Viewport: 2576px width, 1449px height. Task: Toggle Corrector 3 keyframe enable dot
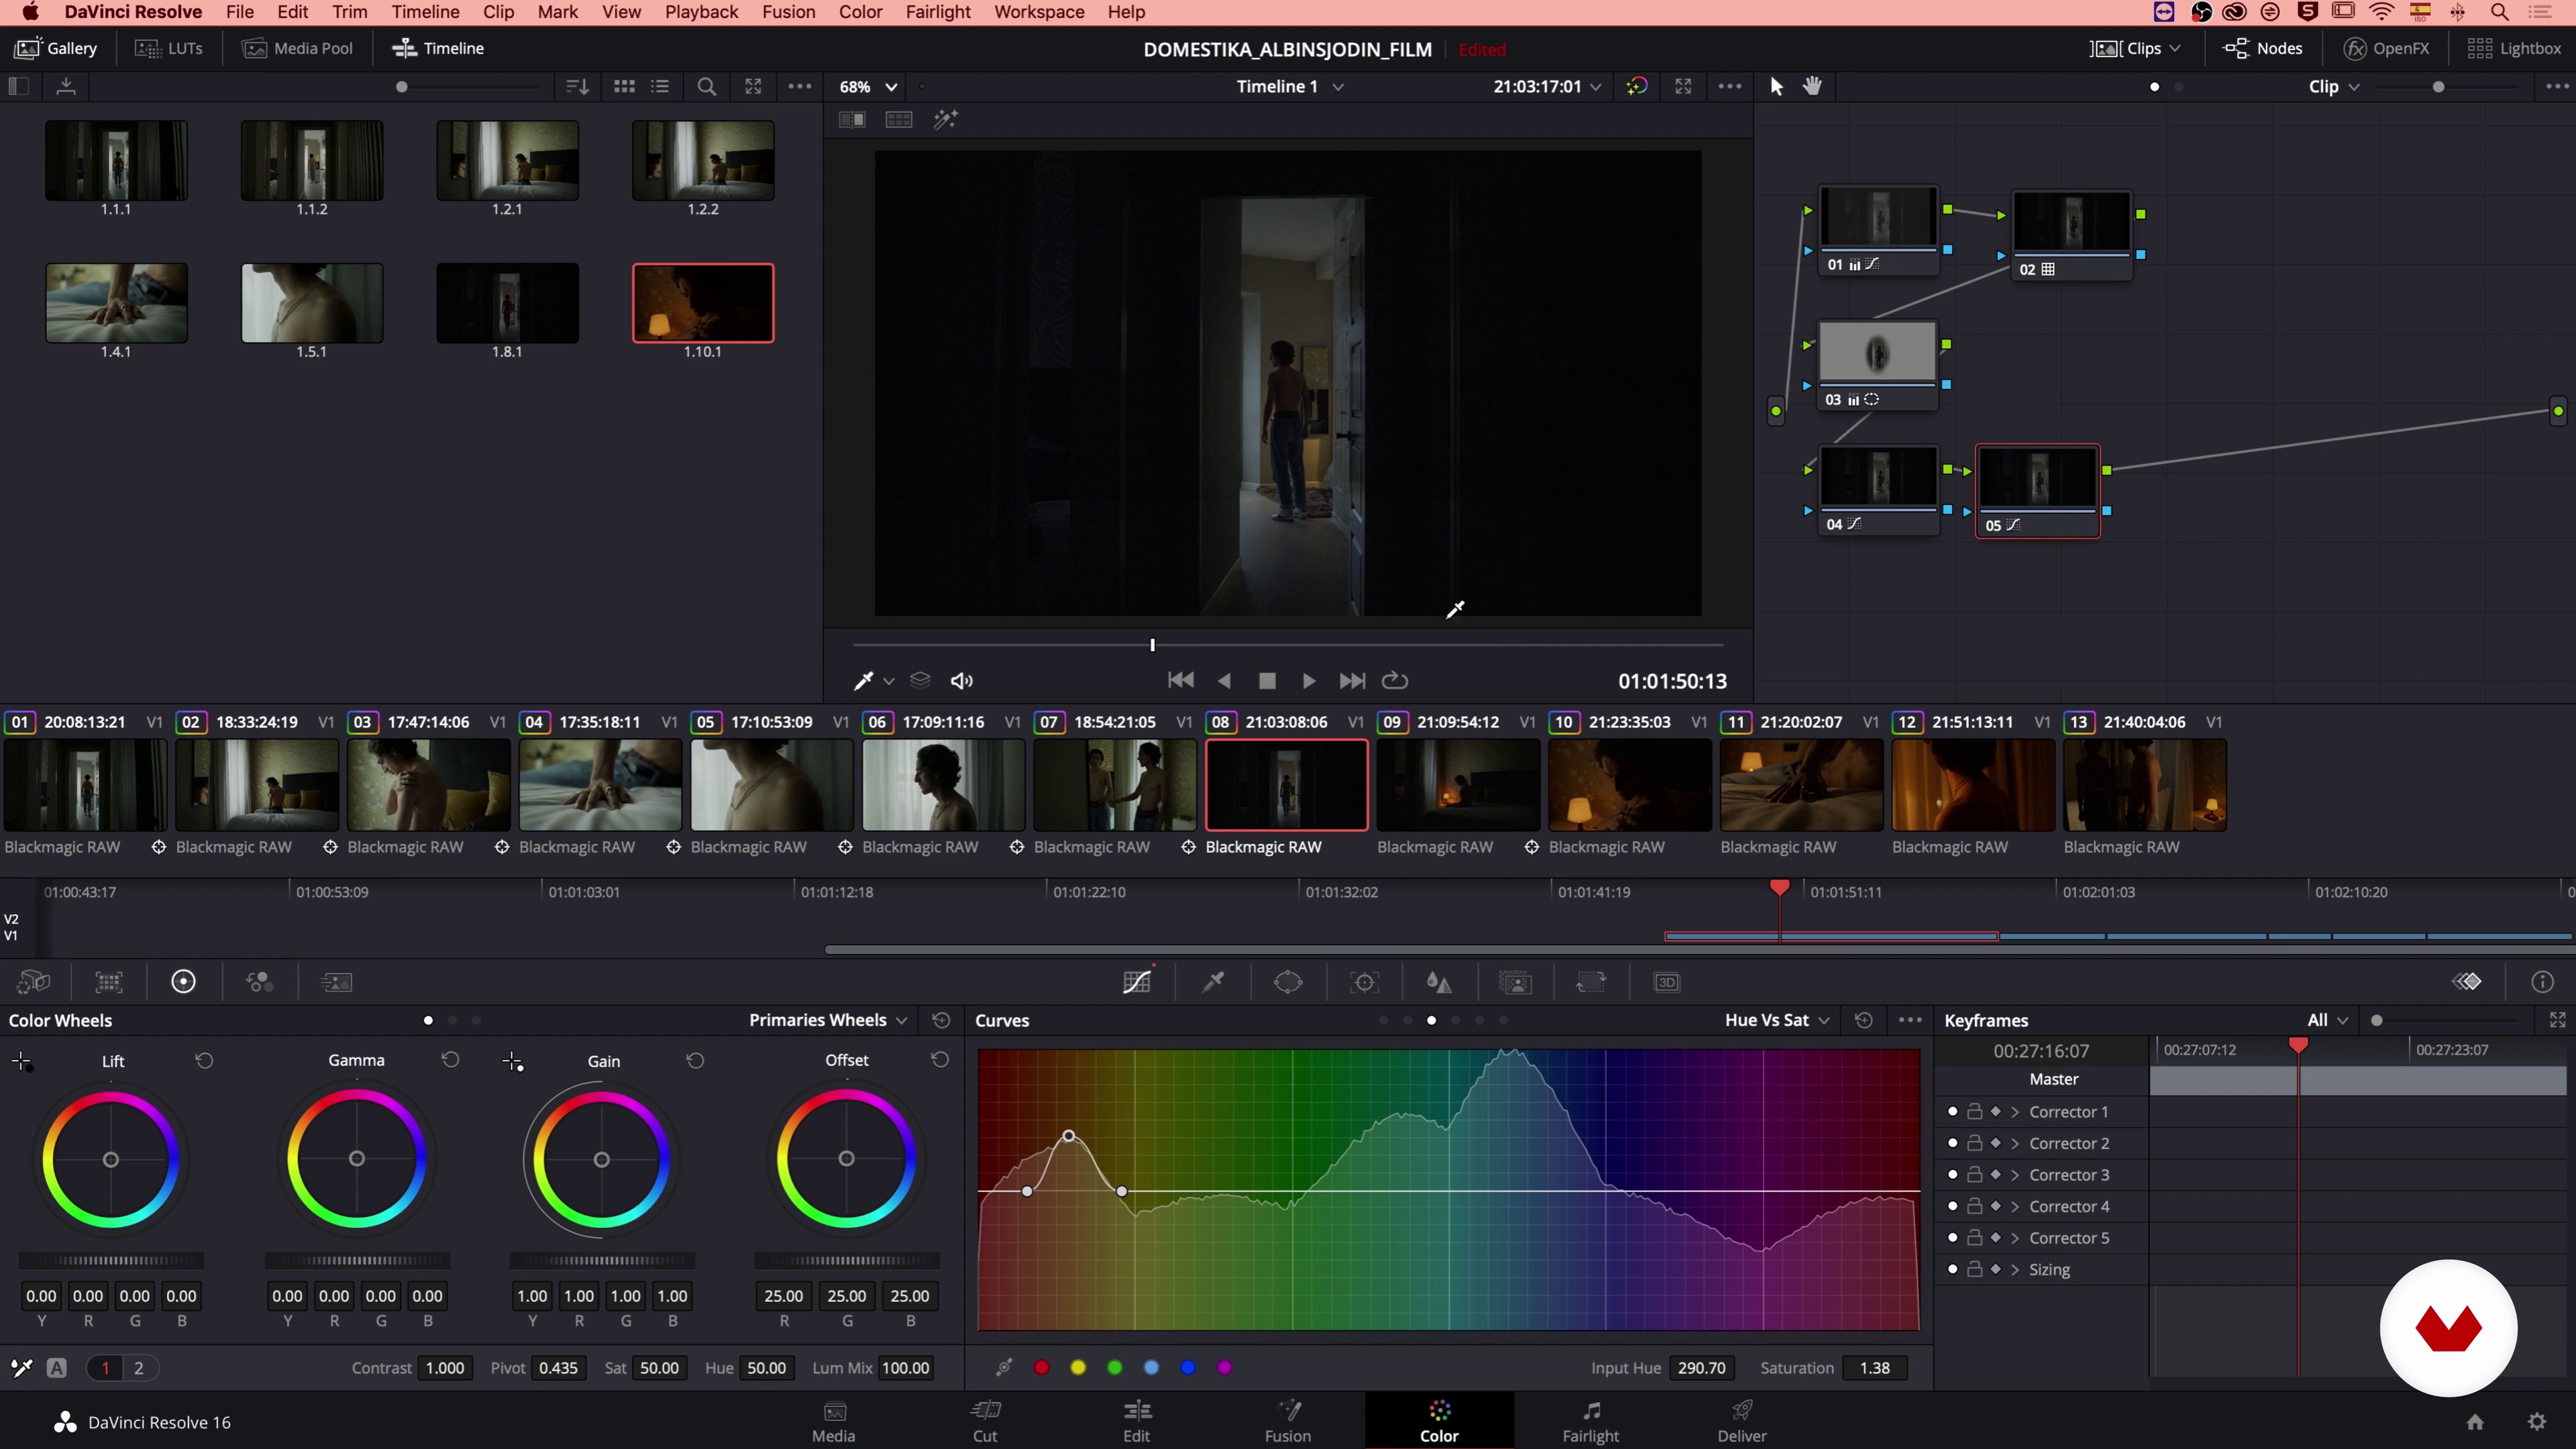pos(1952,1174)
